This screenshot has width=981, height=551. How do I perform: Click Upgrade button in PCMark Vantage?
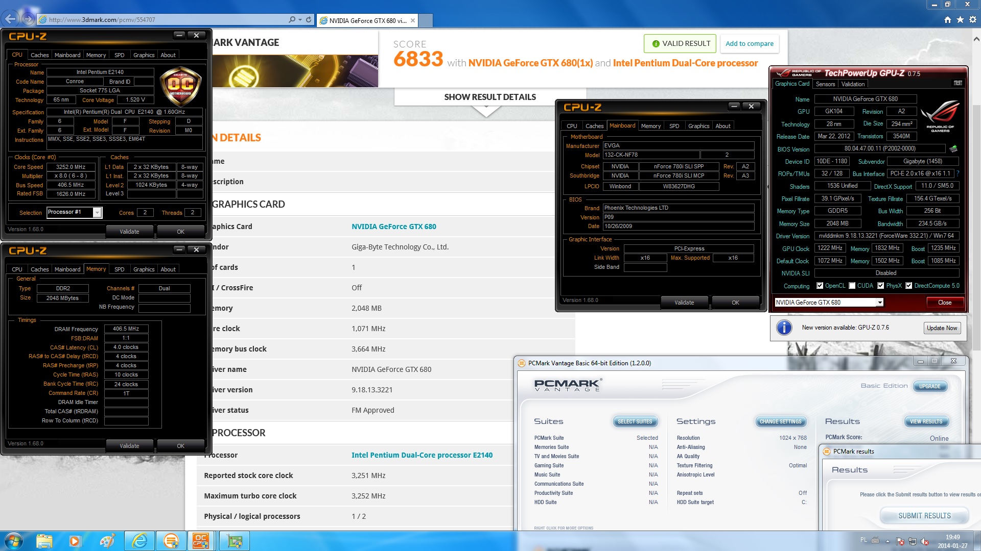pos(929,386)
